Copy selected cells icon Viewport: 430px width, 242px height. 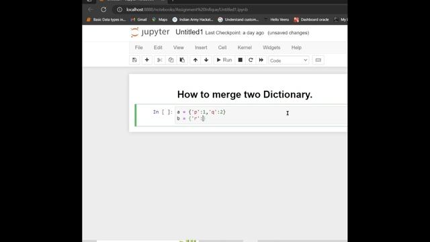tap(171, 60)
